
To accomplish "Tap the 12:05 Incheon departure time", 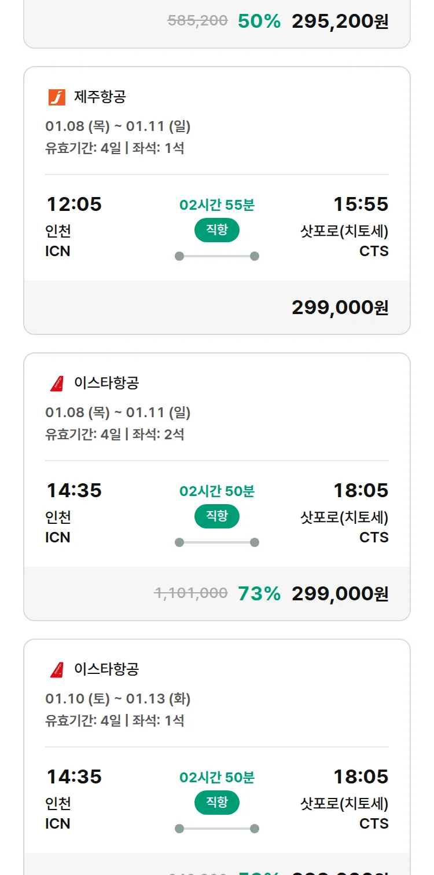I will click(x=73, y=204).
